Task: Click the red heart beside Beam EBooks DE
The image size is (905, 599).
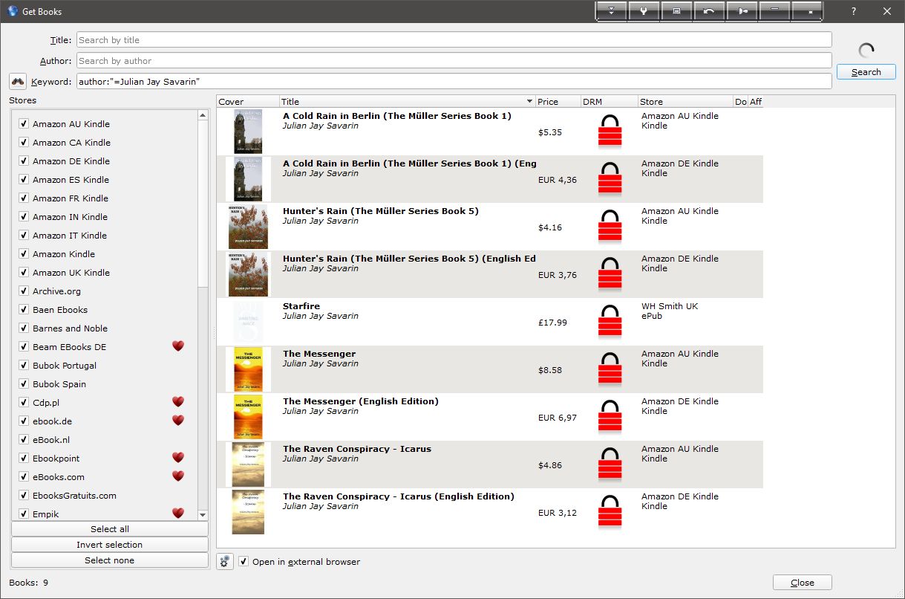Action: (x=177, y=346)
